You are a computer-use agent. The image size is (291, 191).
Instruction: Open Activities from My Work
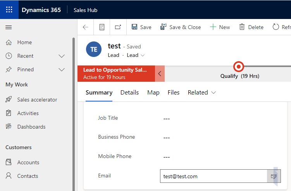coord(28,113)
